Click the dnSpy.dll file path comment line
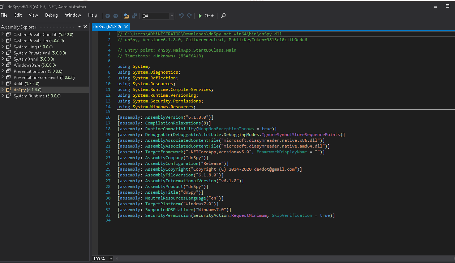The image size is (455, 263). 199,34
